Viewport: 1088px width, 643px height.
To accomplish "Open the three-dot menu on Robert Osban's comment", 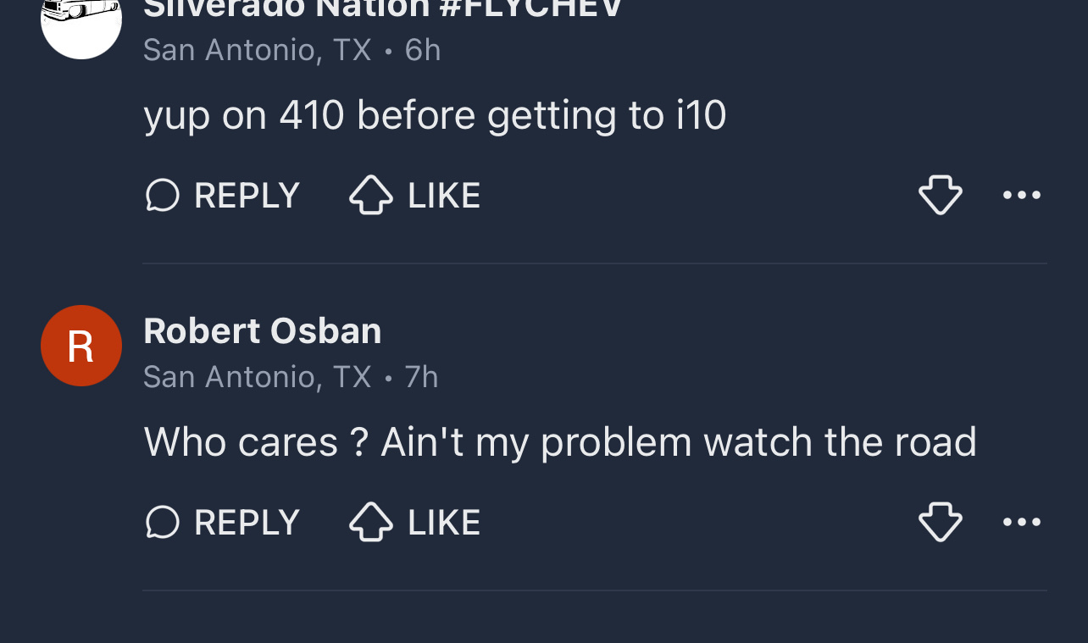I will click(x=1021, y=522).
